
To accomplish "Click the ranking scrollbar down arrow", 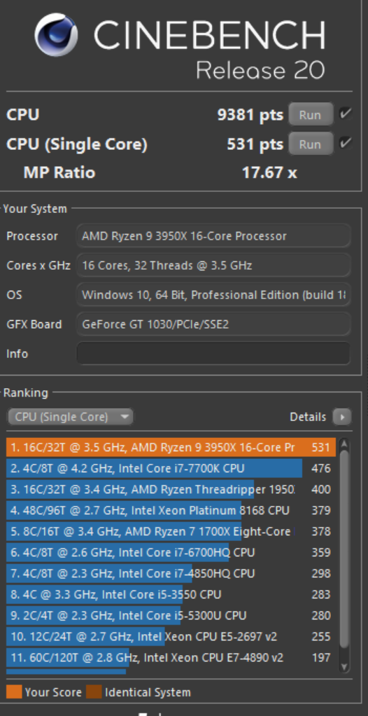I will pos(344,667).
